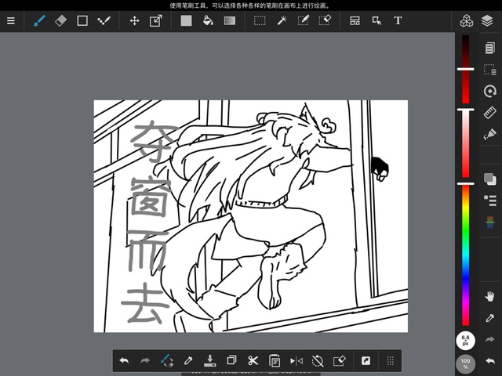This screenshot has height=376, width=502.
Task: Expand the Shape tool options
Action: [x=82, y=21]
